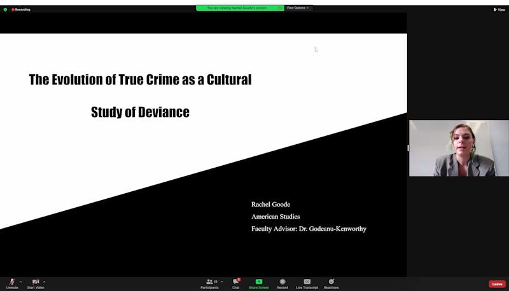Click the green Share Screen icon
The image size is (509, 291).
click(x=259, y=281)
